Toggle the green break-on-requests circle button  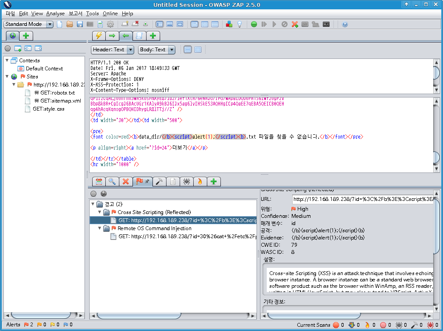tap(254, 24)
